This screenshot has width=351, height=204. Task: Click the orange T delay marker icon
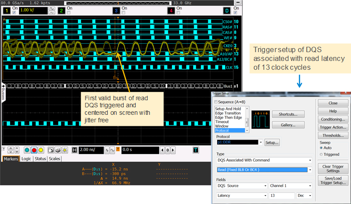[x=117, y=150]
